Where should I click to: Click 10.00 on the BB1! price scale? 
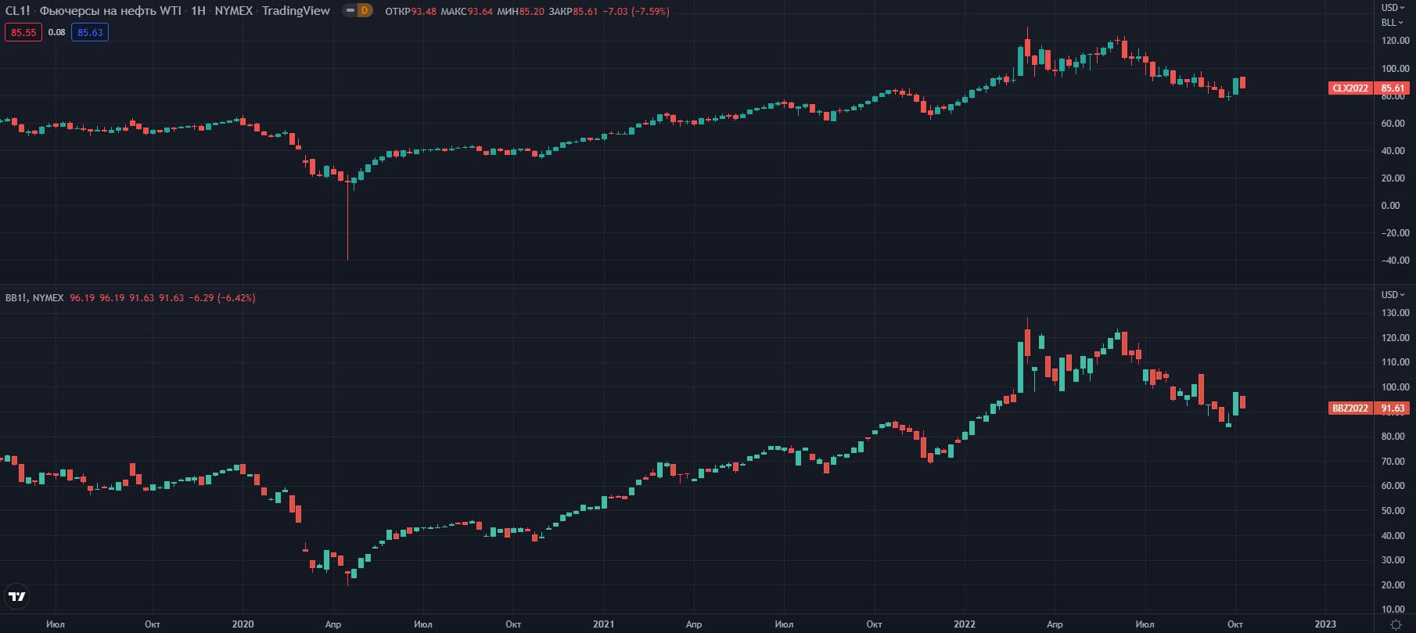[x=1395, y=610]
